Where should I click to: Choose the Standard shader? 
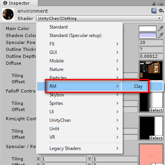pyautogui.click(x=80, y=27)
